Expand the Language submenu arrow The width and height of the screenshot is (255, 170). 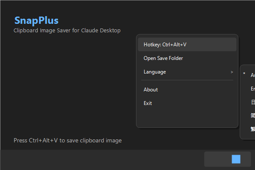pyautogui.click(x=232, y=72)
